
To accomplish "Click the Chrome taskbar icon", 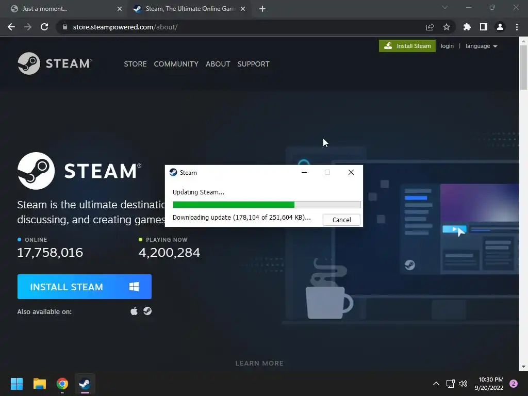I will [62, 384].
